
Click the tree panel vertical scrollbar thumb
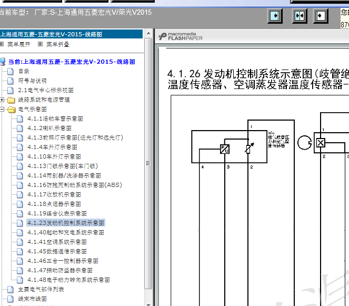tap(148, 163)
